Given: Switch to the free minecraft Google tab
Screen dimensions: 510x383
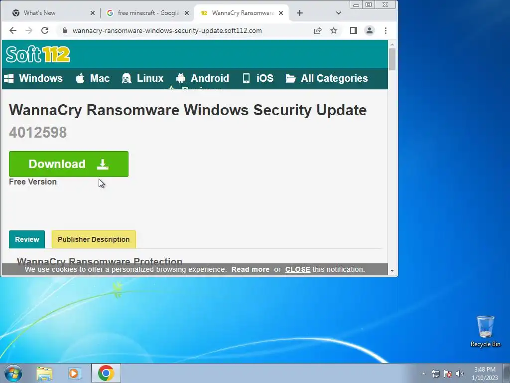Looking at the screenshot, I should point(148,13).
